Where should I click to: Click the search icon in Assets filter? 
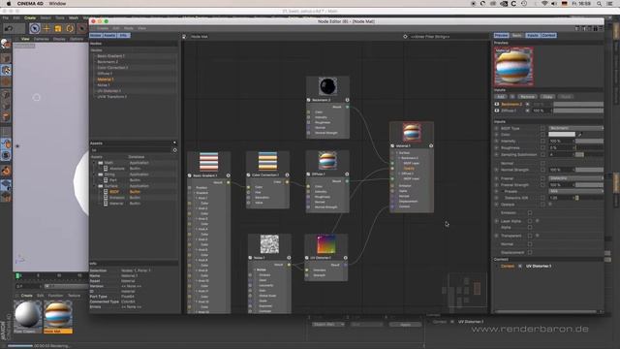(x=174, y=150)
